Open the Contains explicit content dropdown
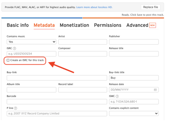 coord(134,113)
